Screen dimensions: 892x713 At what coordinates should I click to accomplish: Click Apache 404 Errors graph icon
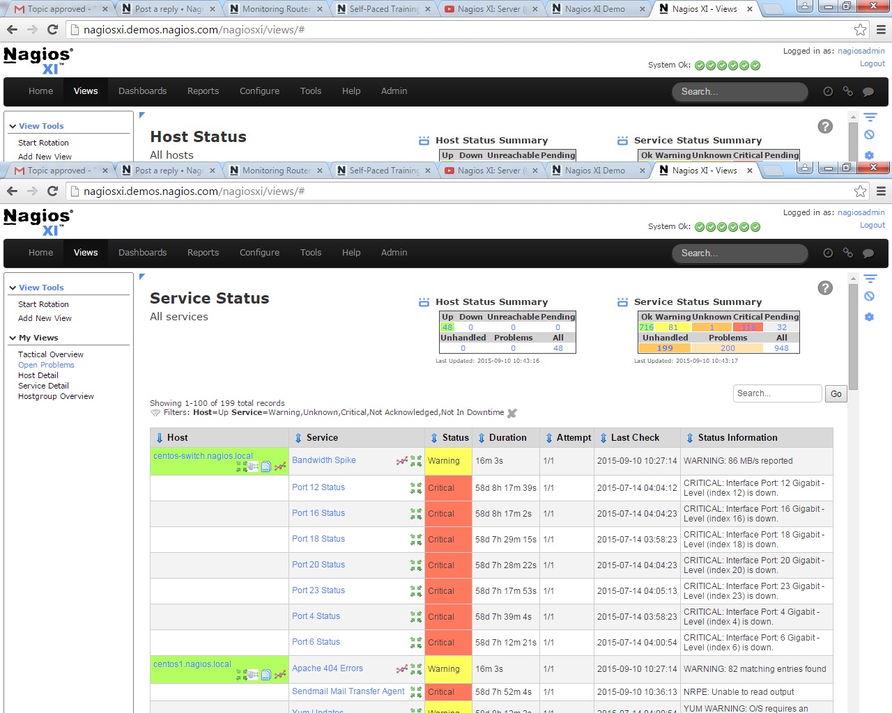click(401, 669)
